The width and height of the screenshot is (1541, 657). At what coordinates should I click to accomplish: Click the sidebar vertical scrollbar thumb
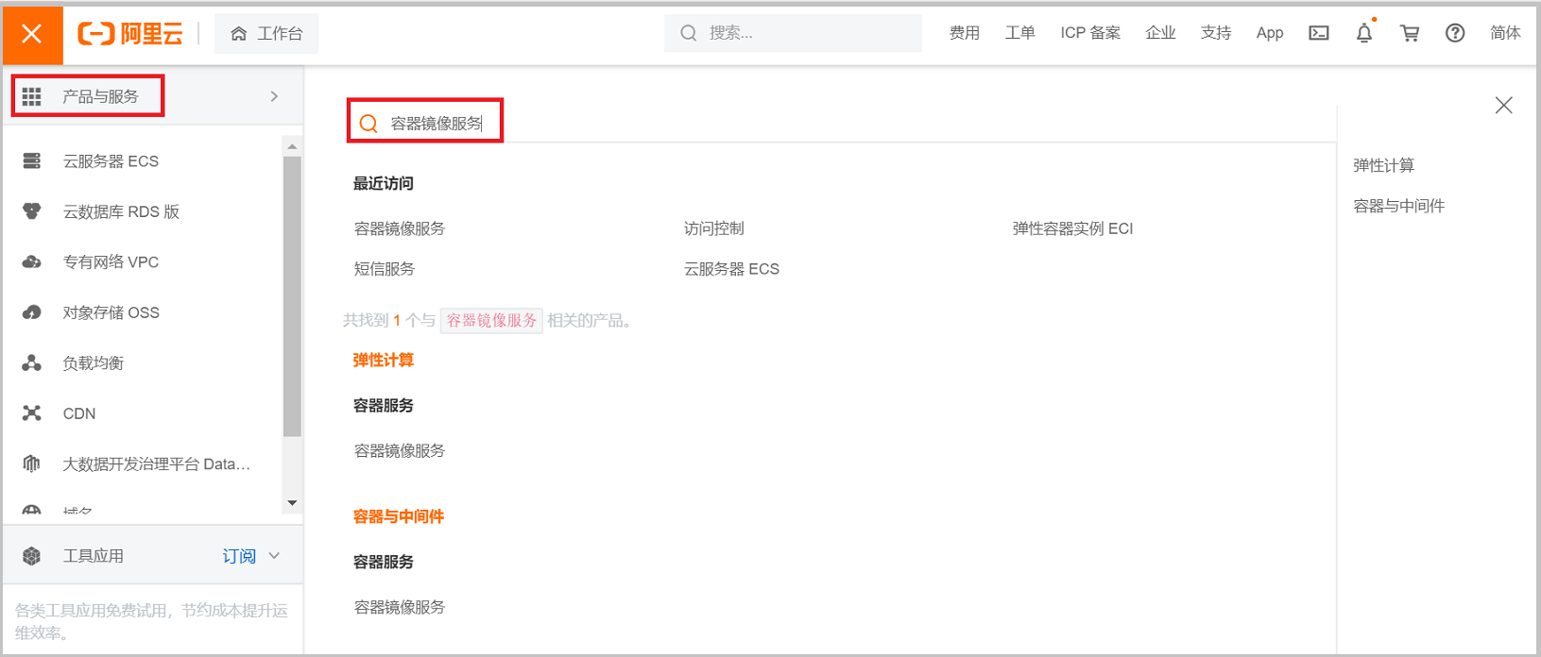coord(292,296)
